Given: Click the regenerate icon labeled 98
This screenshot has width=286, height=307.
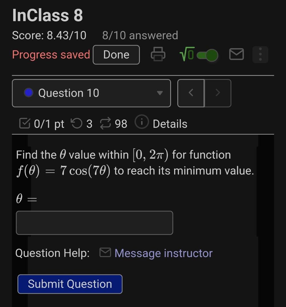Looking at the screenshot, I should pyautogui.click(x=106, y=123).
